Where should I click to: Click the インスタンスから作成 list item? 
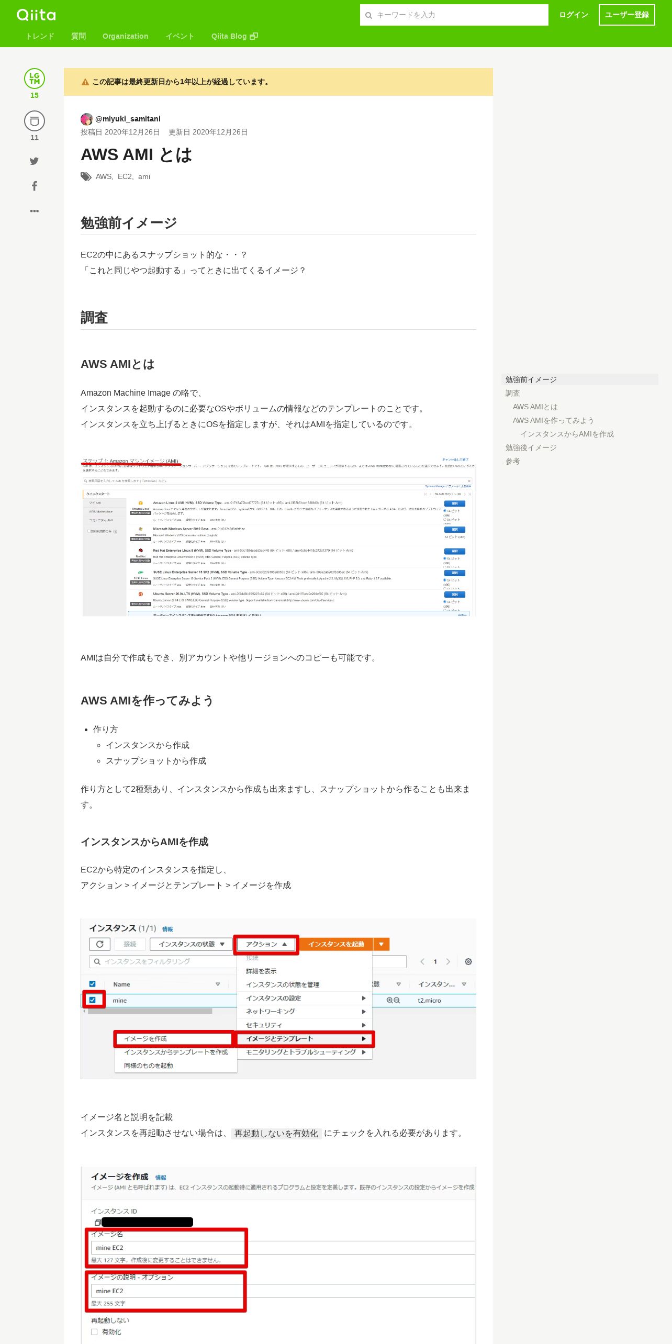tap(148, 745)
